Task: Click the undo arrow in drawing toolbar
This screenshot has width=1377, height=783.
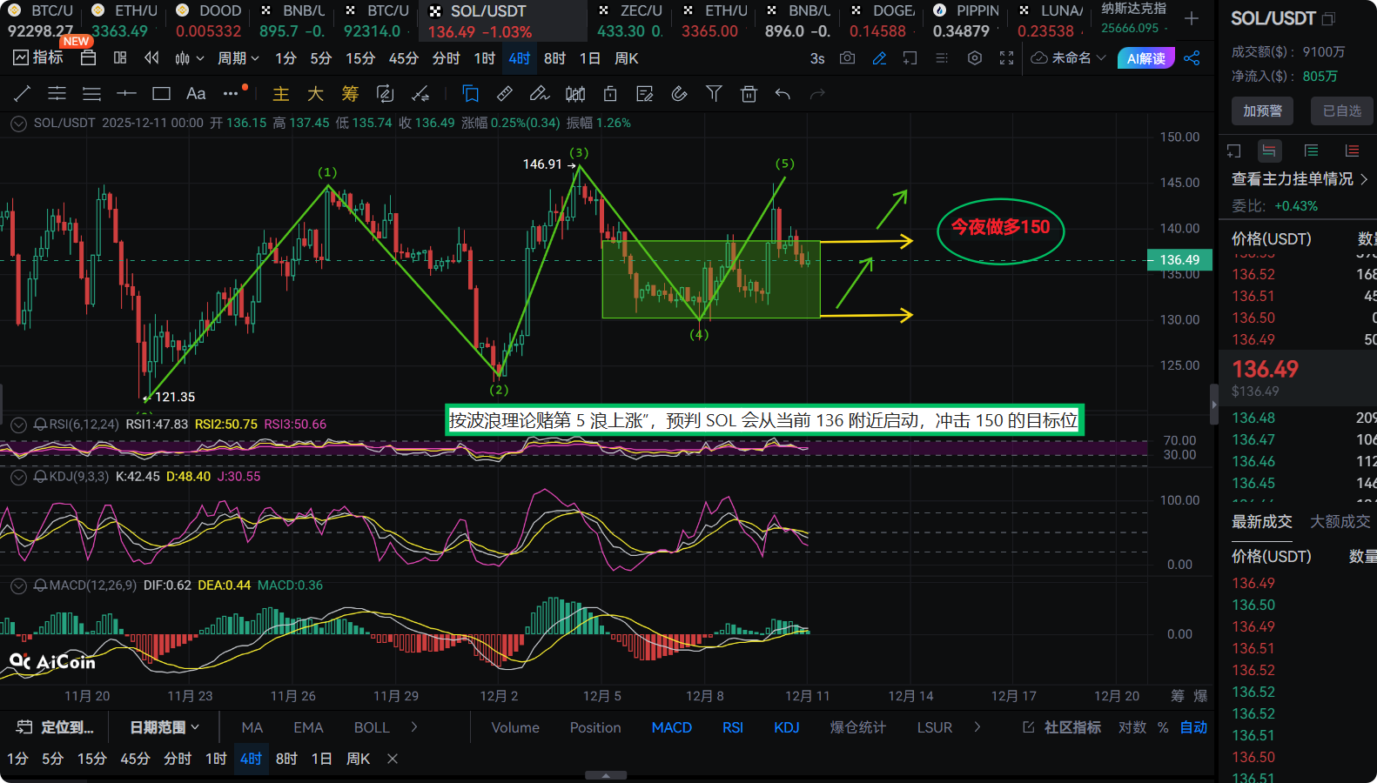Action: [x=783, y=94]
